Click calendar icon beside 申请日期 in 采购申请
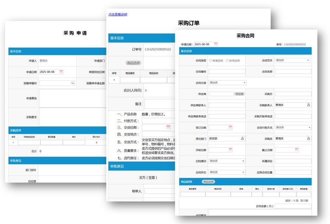330x224 pixels. coord(61,72)
